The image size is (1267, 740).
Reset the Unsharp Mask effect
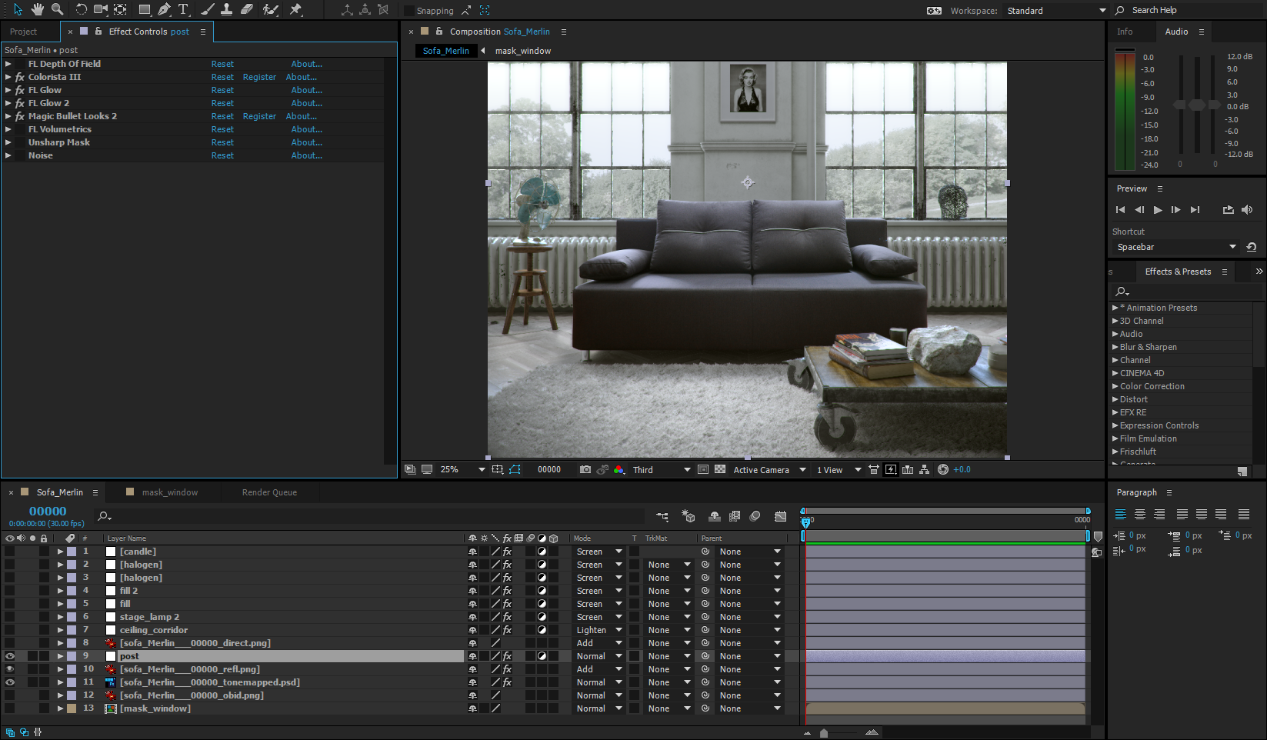coord(222,142)
